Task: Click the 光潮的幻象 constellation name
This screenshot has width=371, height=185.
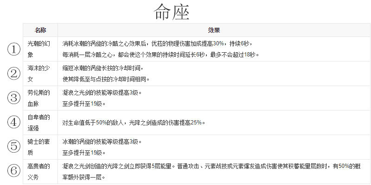Action: pyautogui.click(x=40, y=49)
